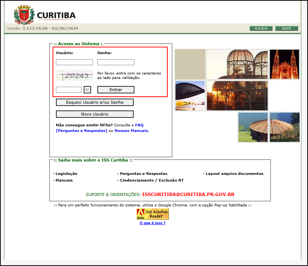Open Credenciamento / Exclusão RT link

pos(152,180)
